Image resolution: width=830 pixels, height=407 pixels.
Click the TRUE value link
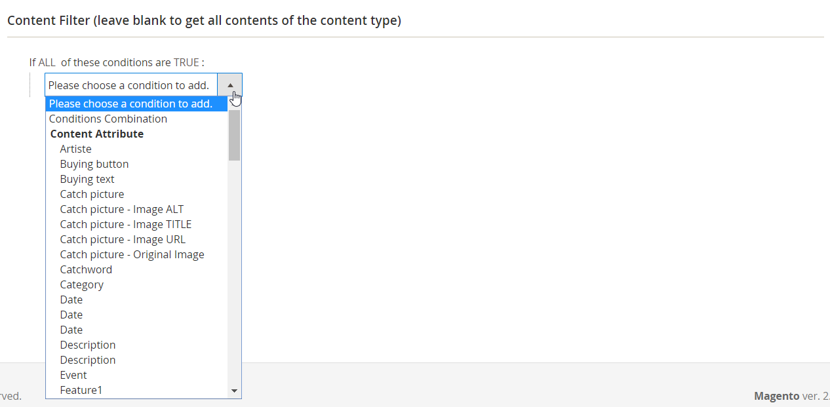coord(186,62)
